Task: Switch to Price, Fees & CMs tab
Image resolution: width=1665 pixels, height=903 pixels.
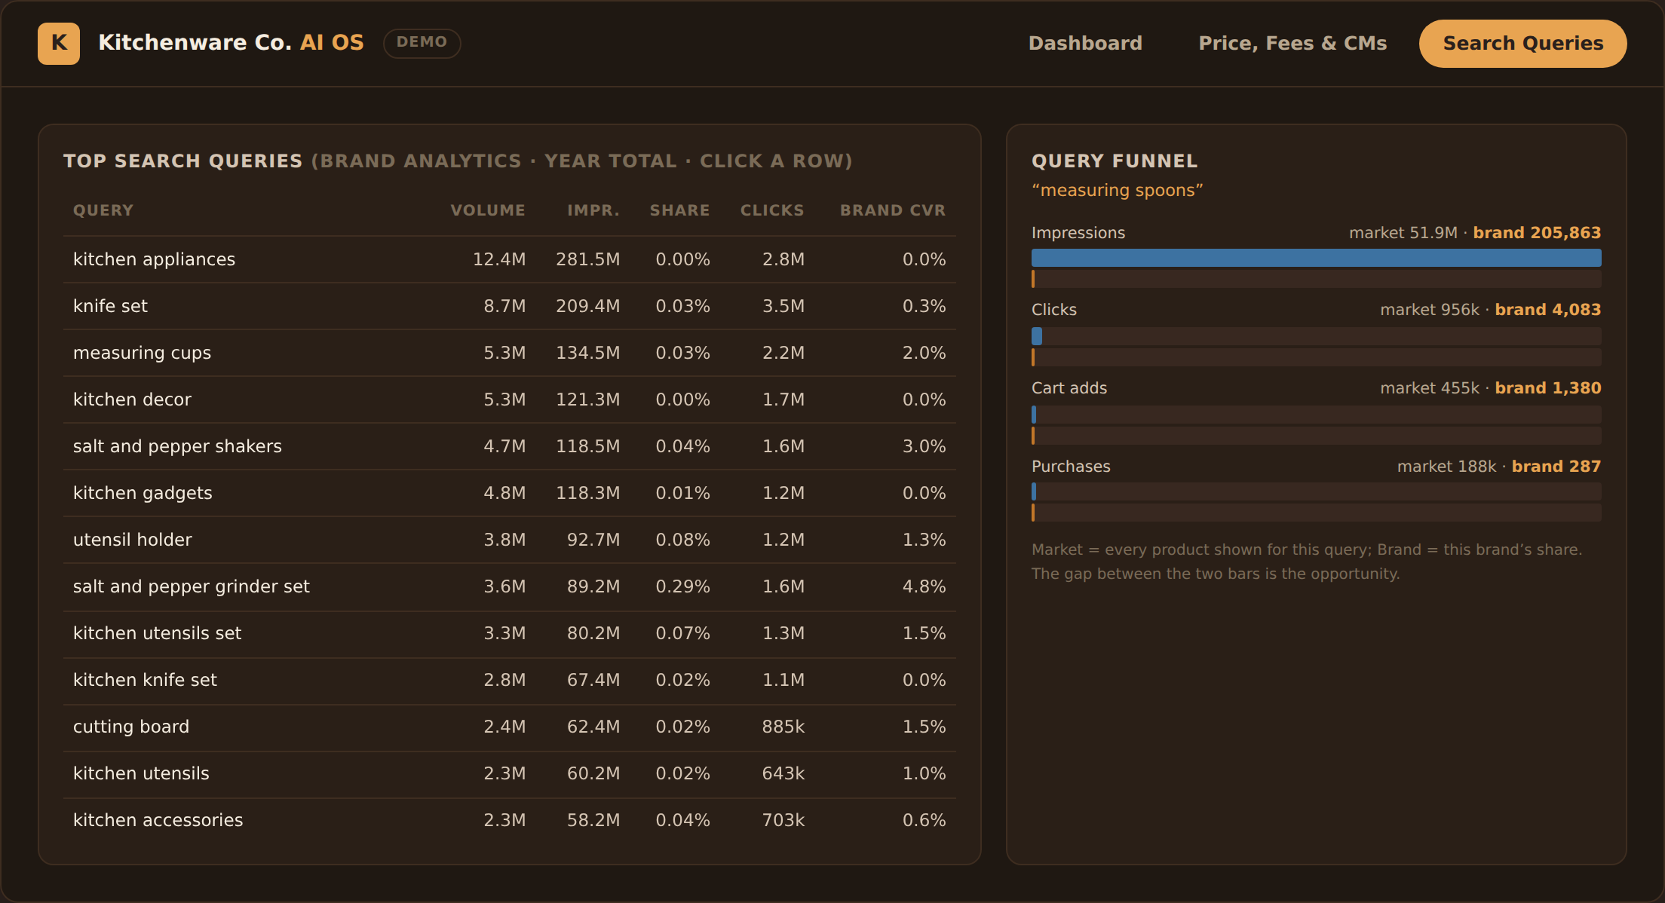Action: (1292, 43)
